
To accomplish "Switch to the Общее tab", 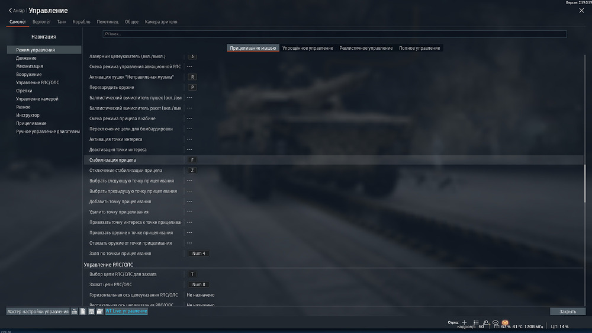I will 132,22.
